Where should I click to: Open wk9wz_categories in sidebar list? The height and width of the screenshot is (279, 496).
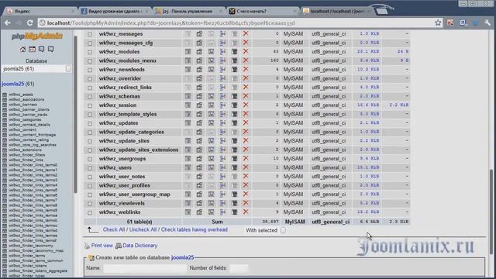(25, 119)
